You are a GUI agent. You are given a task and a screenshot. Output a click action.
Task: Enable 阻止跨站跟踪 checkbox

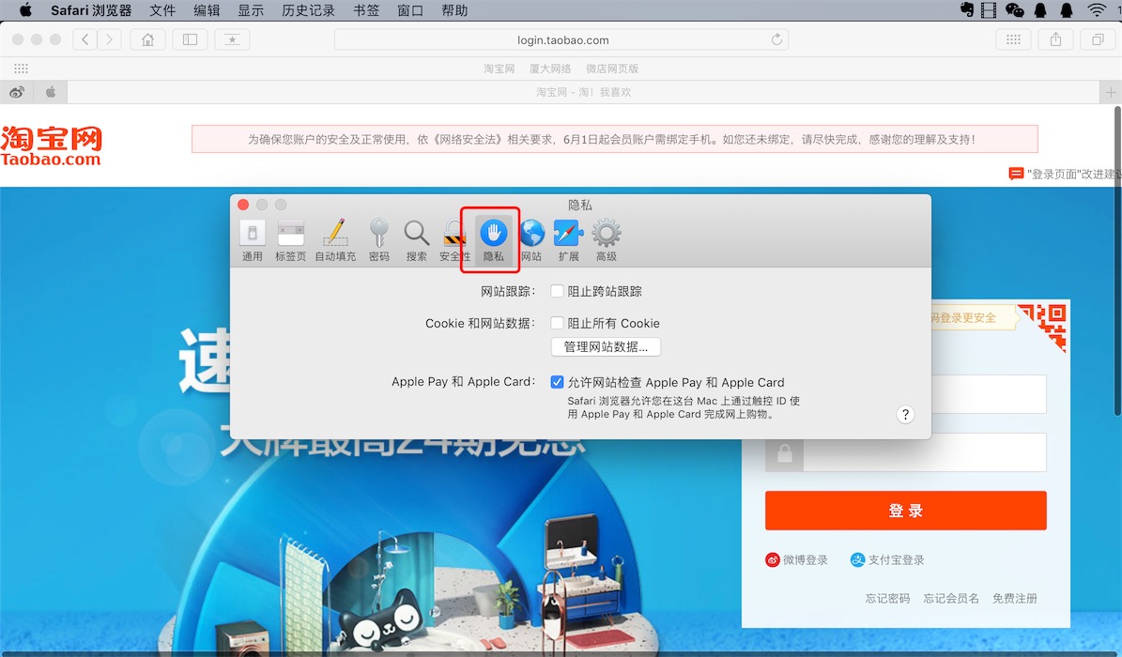click(x=557, y=291)
